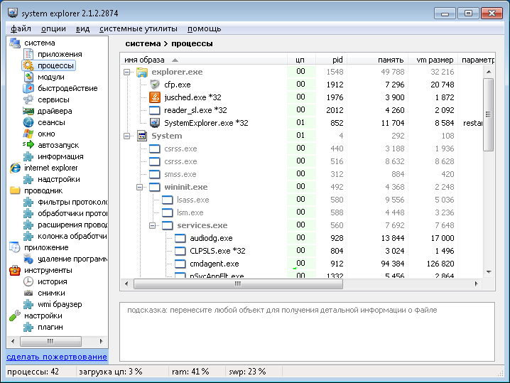
Task: Click the sidebar horizontal scrollbar thumb
Action: pos(50,341)
